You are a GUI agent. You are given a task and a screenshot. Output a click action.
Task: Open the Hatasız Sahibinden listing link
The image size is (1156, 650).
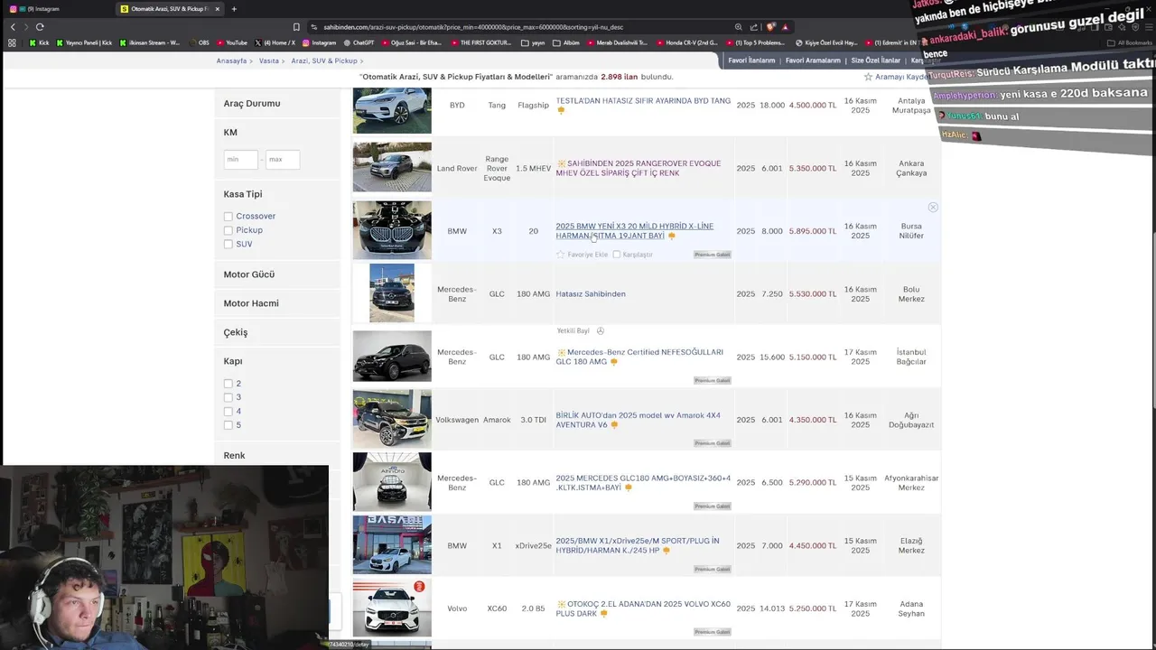tap(591, 293)
